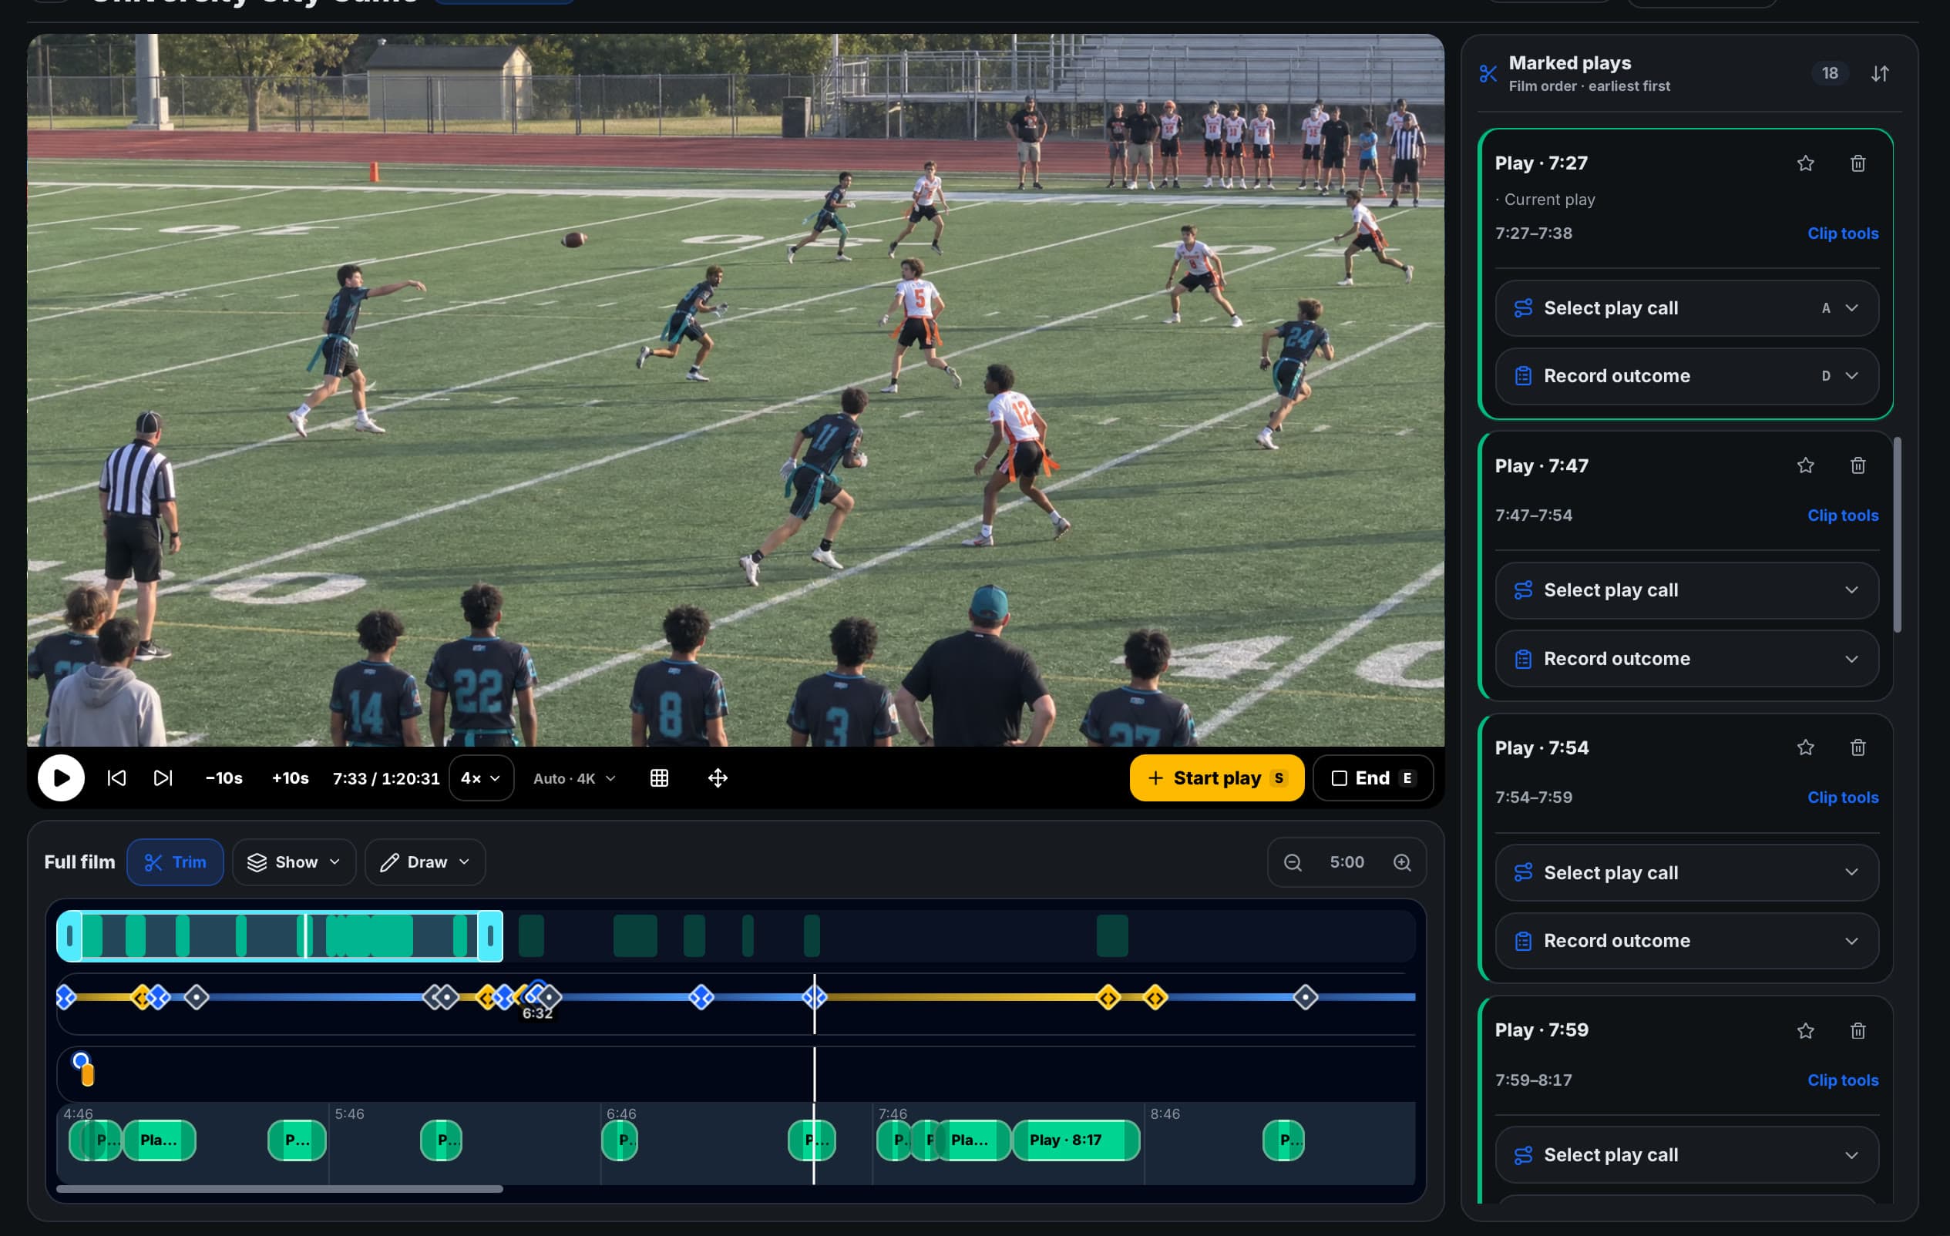
Task: Open Select play call for Play 7:47
Action: (1687, 590)
